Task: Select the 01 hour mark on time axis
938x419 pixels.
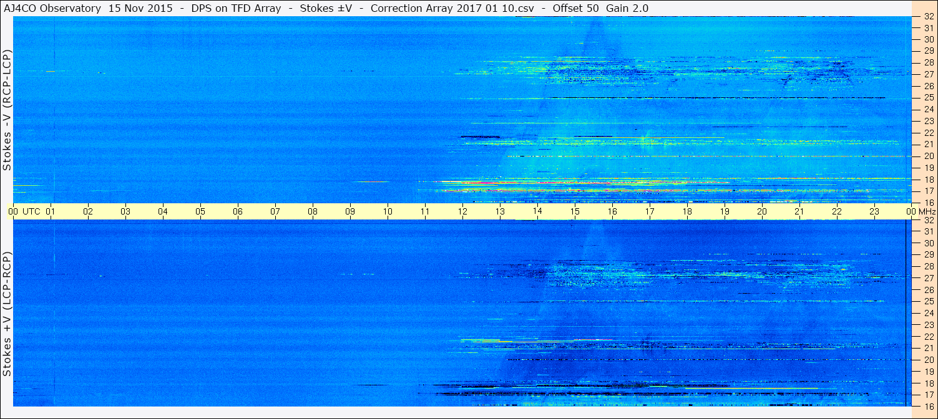Action: 51,211
